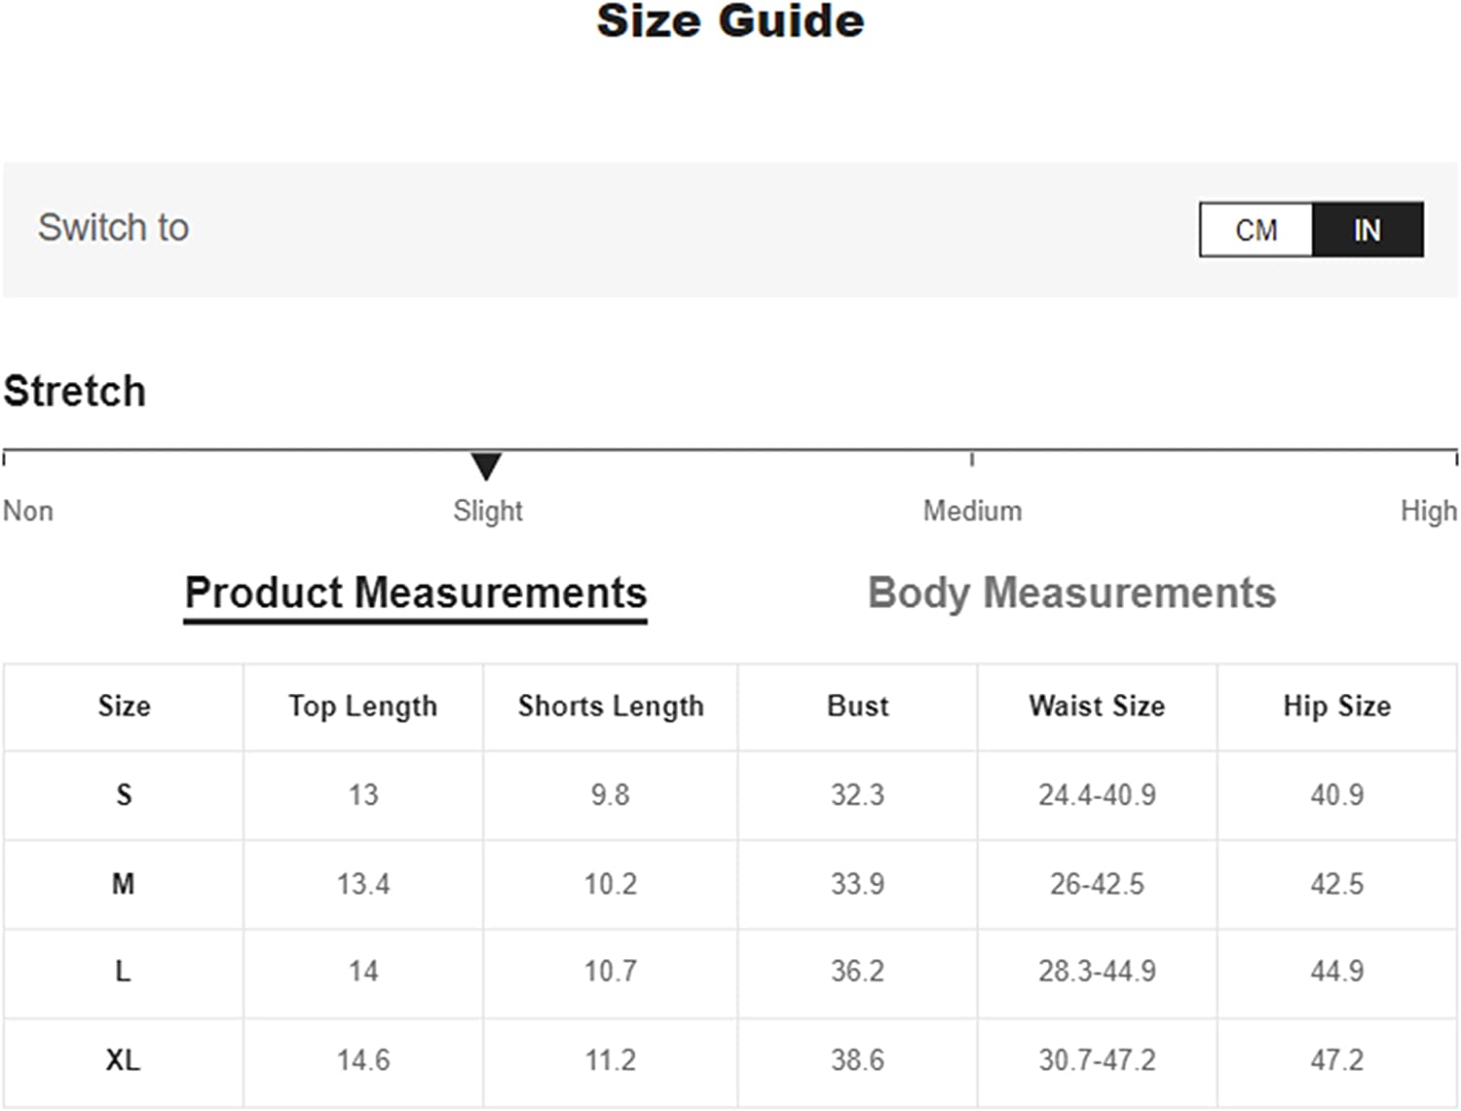Select the IN unit option

1367,230
